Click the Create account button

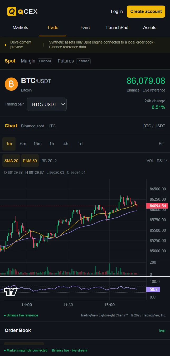pyautogui.click(x=146, y=12)
